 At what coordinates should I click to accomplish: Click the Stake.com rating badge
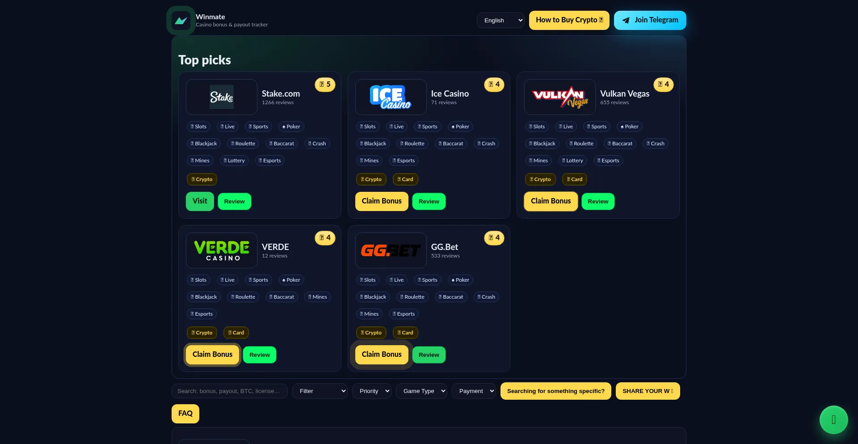(325, 85)
